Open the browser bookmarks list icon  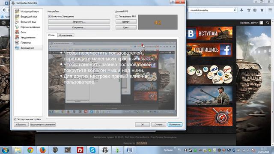[255, 10]
